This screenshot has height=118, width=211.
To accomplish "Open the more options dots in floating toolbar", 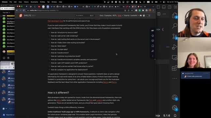I will (153, 56).
